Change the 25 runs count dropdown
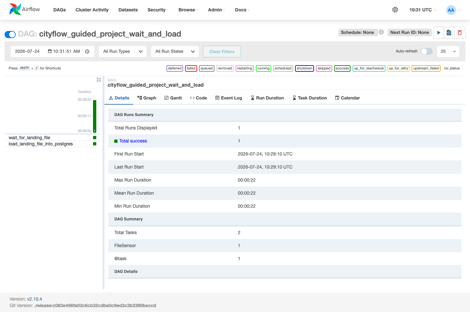The width and height of the screenshot is (470, 312). click(x=448, y=52)
